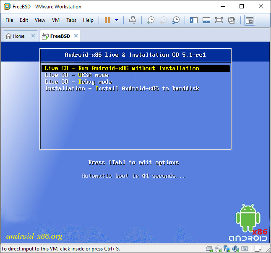
Task: Open the File menu
Action: point(9,20)
